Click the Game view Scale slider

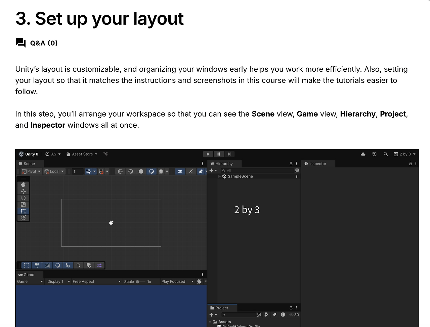(140, 282)
